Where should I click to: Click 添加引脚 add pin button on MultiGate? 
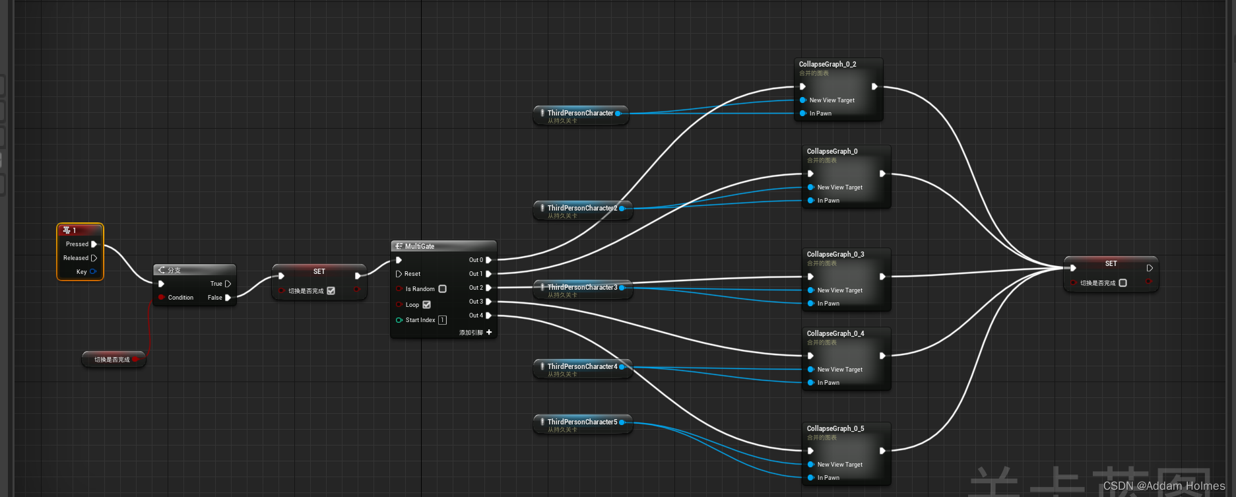[x=476, y=333]
